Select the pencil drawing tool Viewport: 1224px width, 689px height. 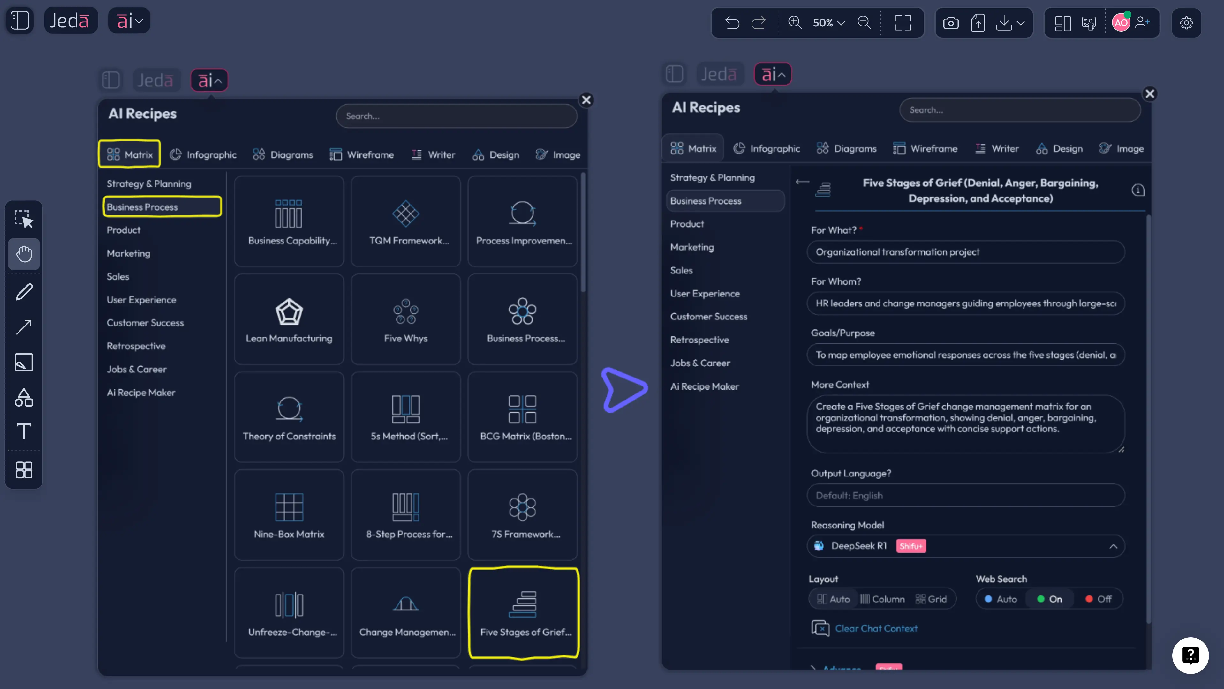point(24,291)
